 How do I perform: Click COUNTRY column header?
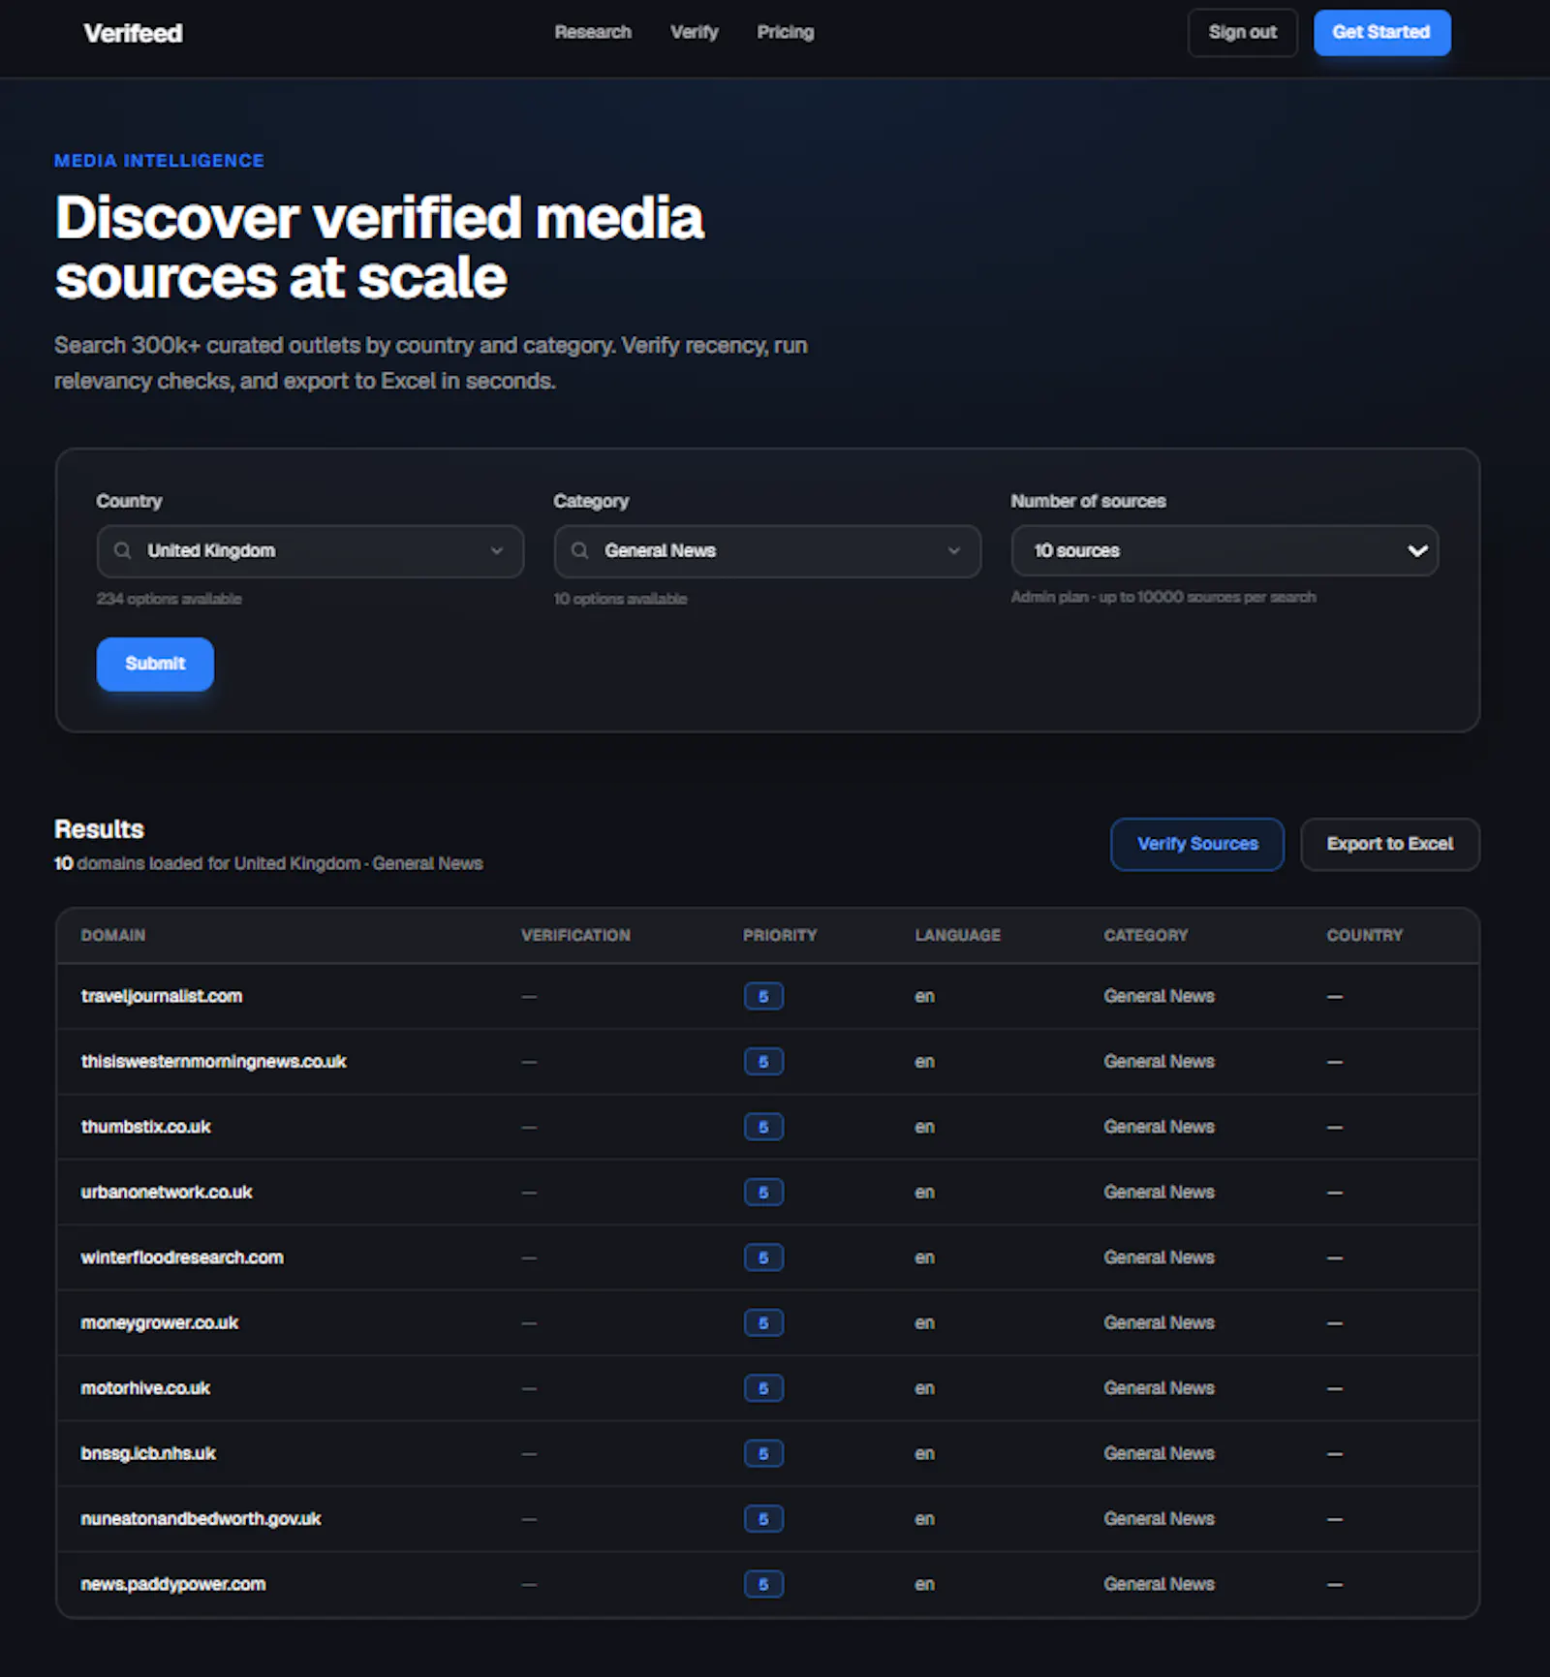pos(1364,935)
